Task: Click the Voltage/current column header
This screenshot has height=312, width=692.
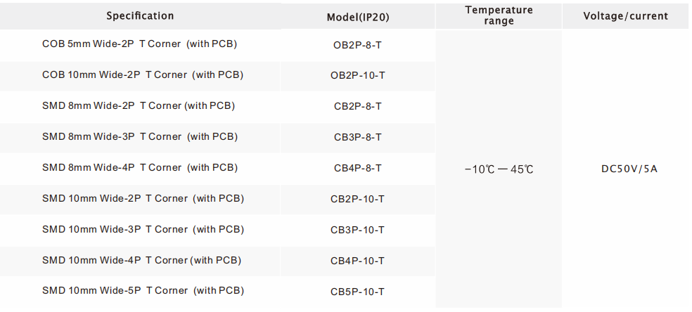Action: (625, 16)
